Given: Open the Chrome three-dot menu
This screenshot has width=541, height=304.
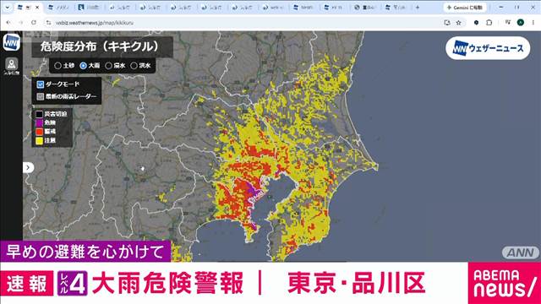Looking at the screenshot, I should click(x=533, y=23).
